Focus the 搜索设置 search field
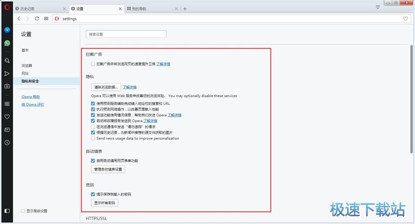The image size is (415, 224). 126,34
